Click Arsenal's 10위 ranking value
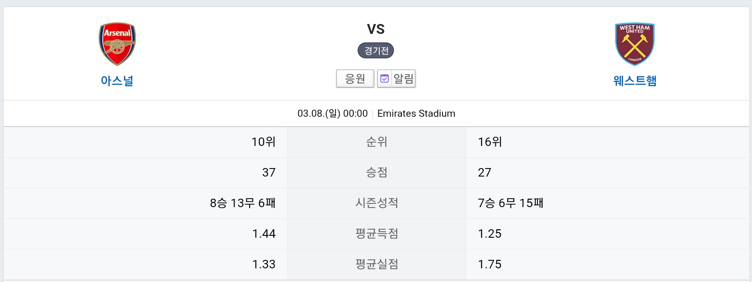The width and height of the screenshot is (752, 282). [x=263, y=142]
